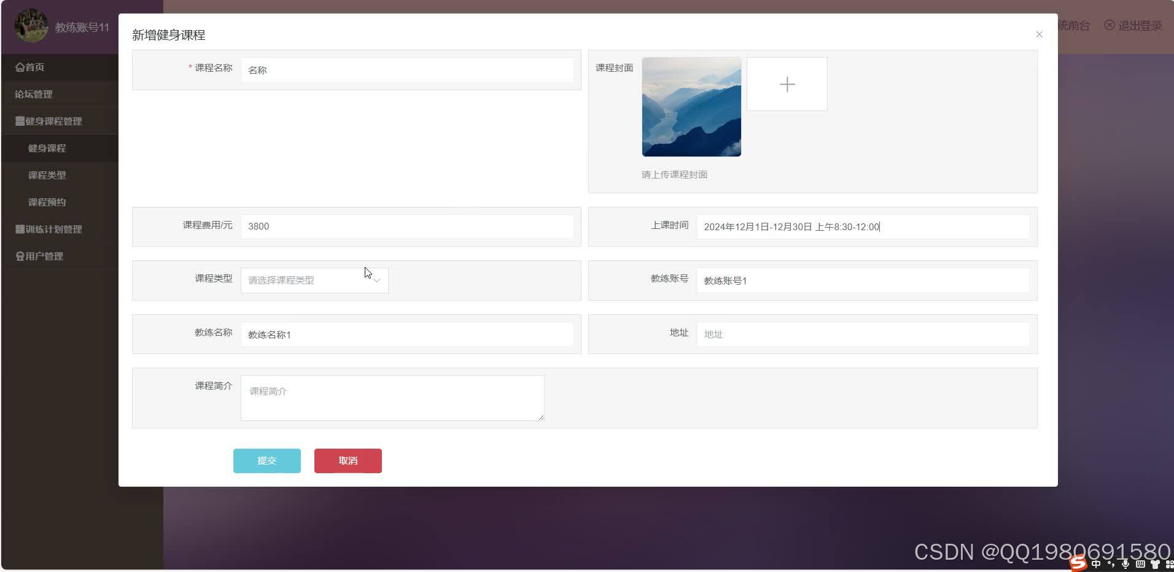Click the uploaded mountain cover thumbnail
1174x572 pixels.
(690, 107)
